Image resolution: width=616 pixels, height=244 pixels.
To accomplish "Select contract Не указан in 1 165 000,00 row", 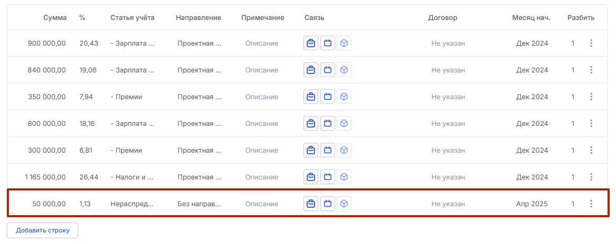I will [448, 177].
